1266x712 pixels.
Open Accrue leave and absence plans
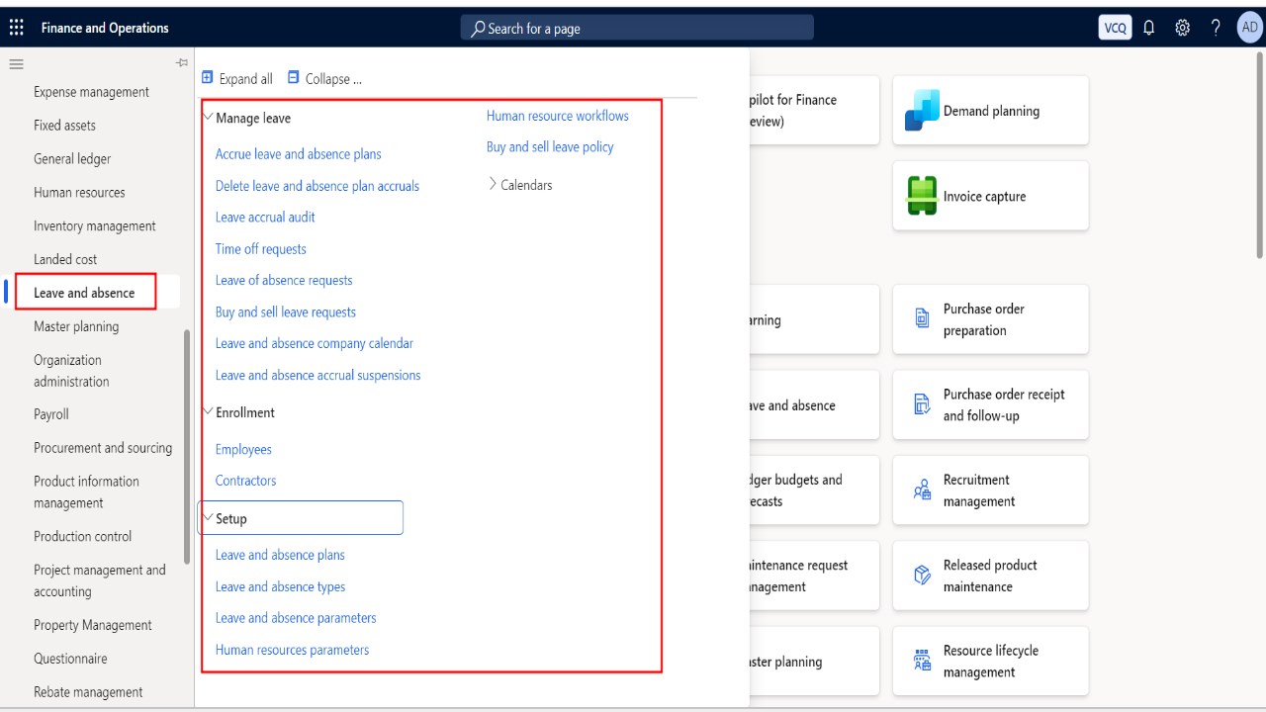pyautogui.click(x=299, y=154)
